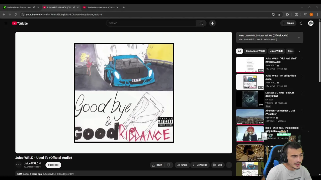
Task: Open the Let Sco! & Li Hitta title
Action: click(x=280, y=94)
